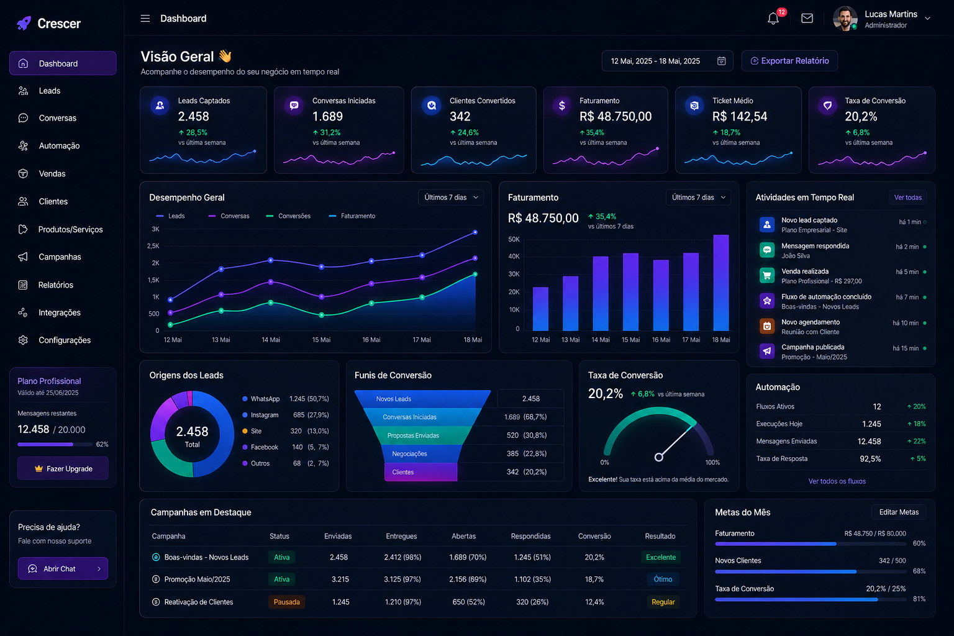Viewport: 954px width, 636px height.
Task: Click the Configurações gear icon
Action: (23, 340)
